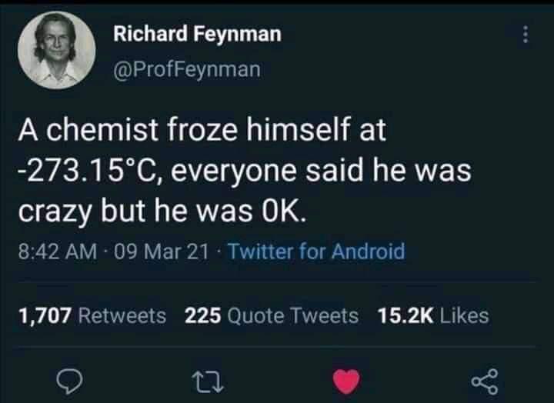554x403 pixels.
Task: Open Richard Feynman's profile picture
Action: point(56,50)
